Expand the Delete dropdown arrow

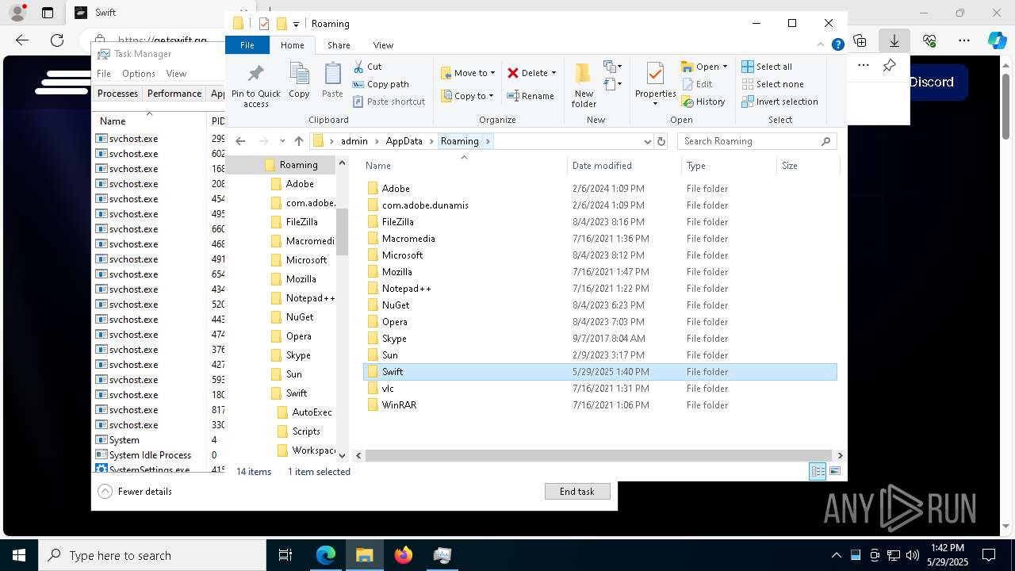[553, 73]
